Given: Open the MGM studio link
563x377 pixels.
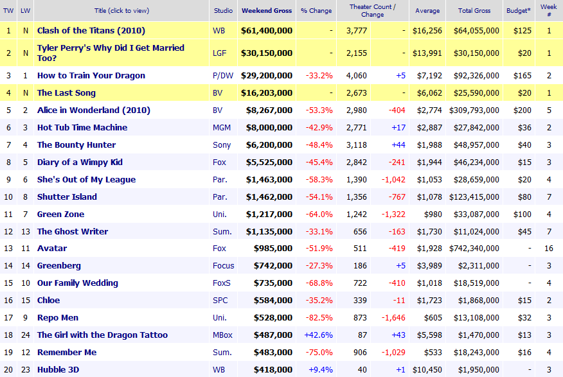Looking at the screenshot, I should pyautogui.click(x=222, y=127).
